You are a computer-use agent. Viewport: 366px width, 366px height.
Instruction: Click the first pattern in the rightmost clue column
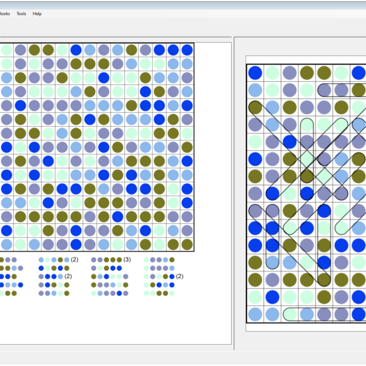pyautogui.click(x=159, y=260)
